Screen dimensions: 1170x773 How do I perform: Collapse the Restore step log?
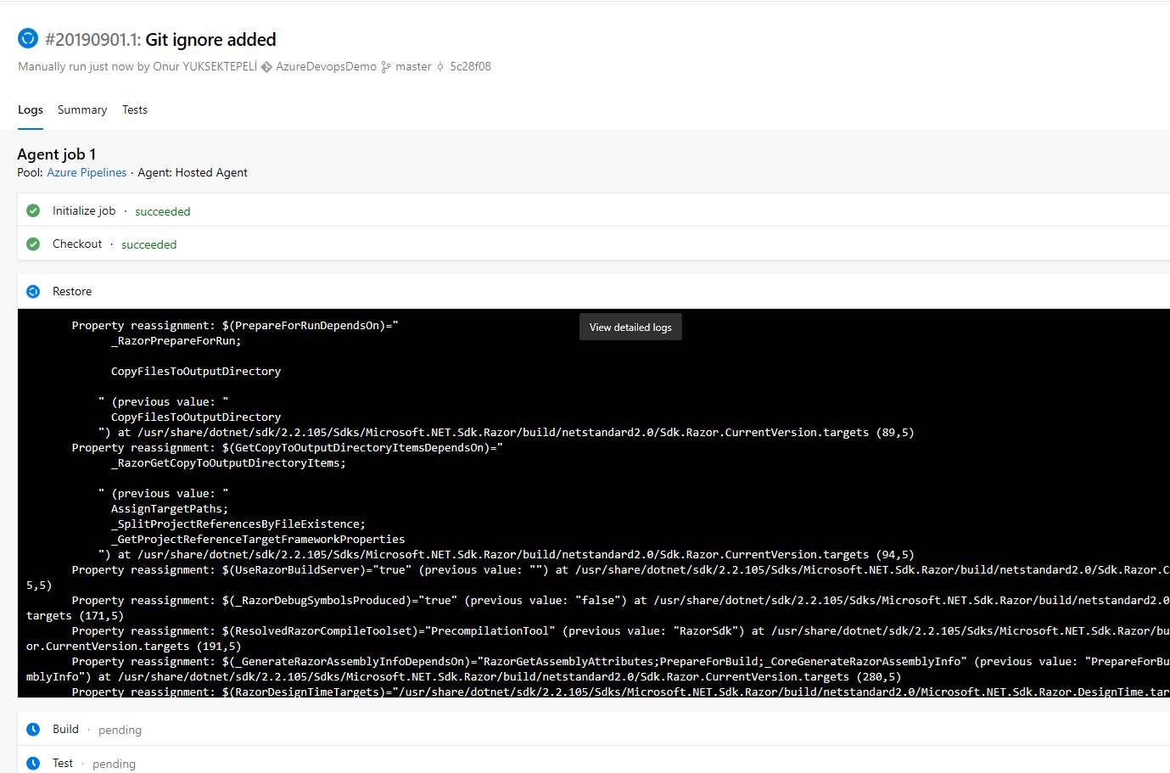point(72,292)
